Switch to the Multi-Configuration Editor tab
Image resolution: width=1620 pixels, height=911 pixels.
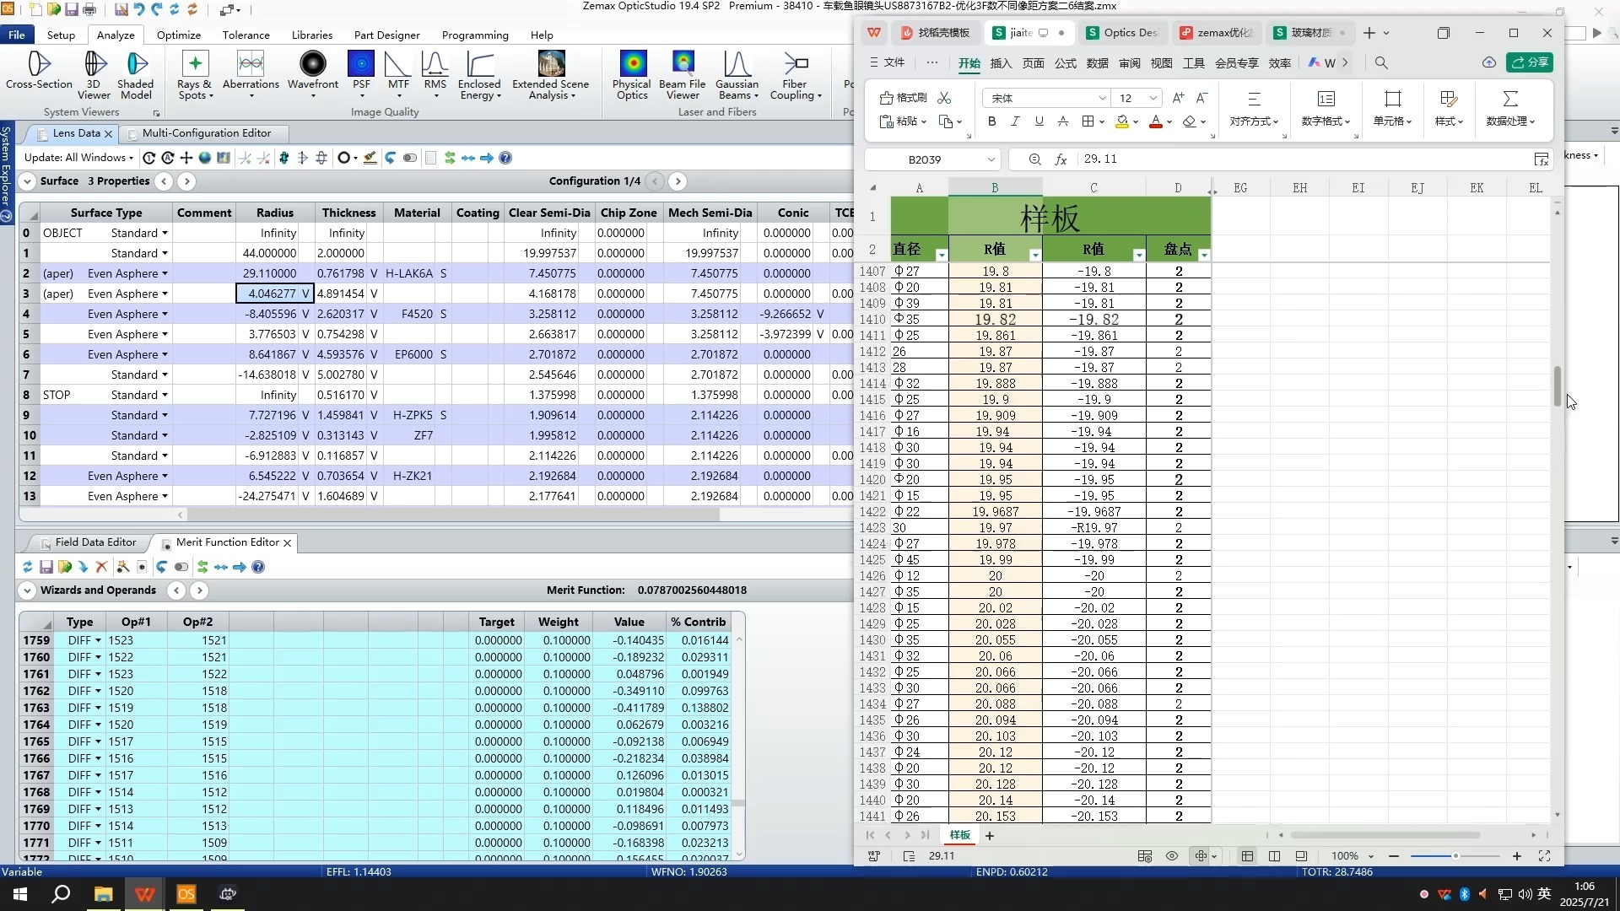[206, 133]
